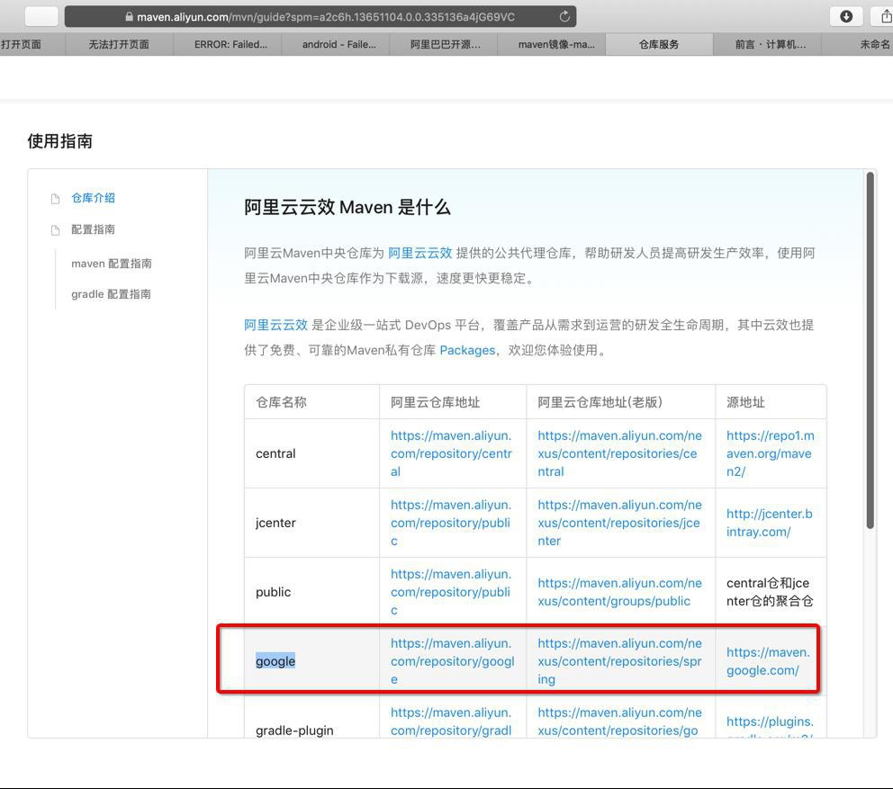
Task: Open central aliyun repository/central link
Action: click(451, 453)
